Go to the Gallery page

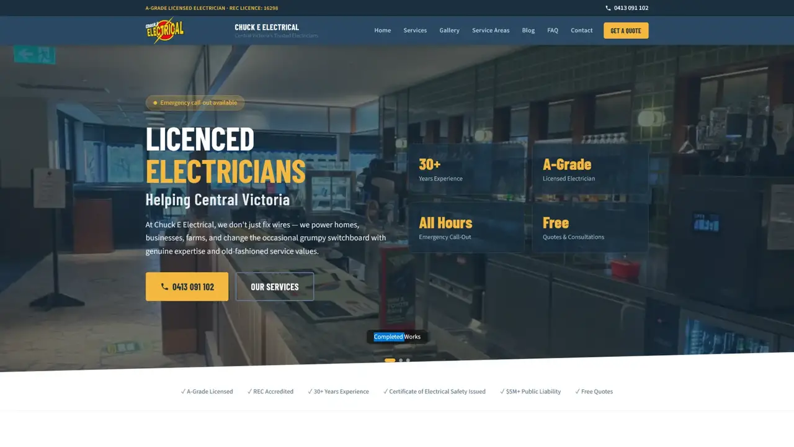click(449, 30)
